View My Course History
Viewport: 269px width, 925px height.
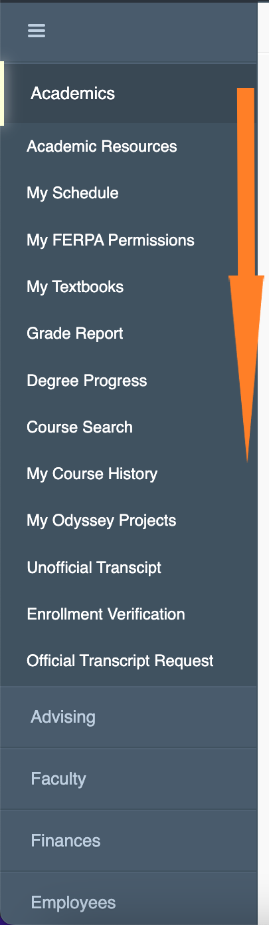(x=92, y=474)
